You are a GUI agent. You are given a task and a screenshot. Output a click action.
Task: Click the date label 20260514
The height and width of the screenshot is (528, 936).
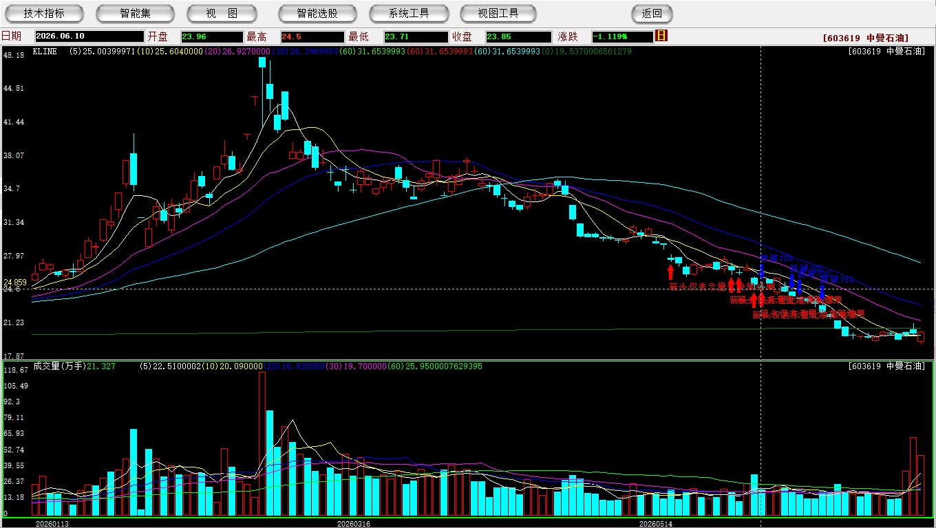[x=656, y=523]
